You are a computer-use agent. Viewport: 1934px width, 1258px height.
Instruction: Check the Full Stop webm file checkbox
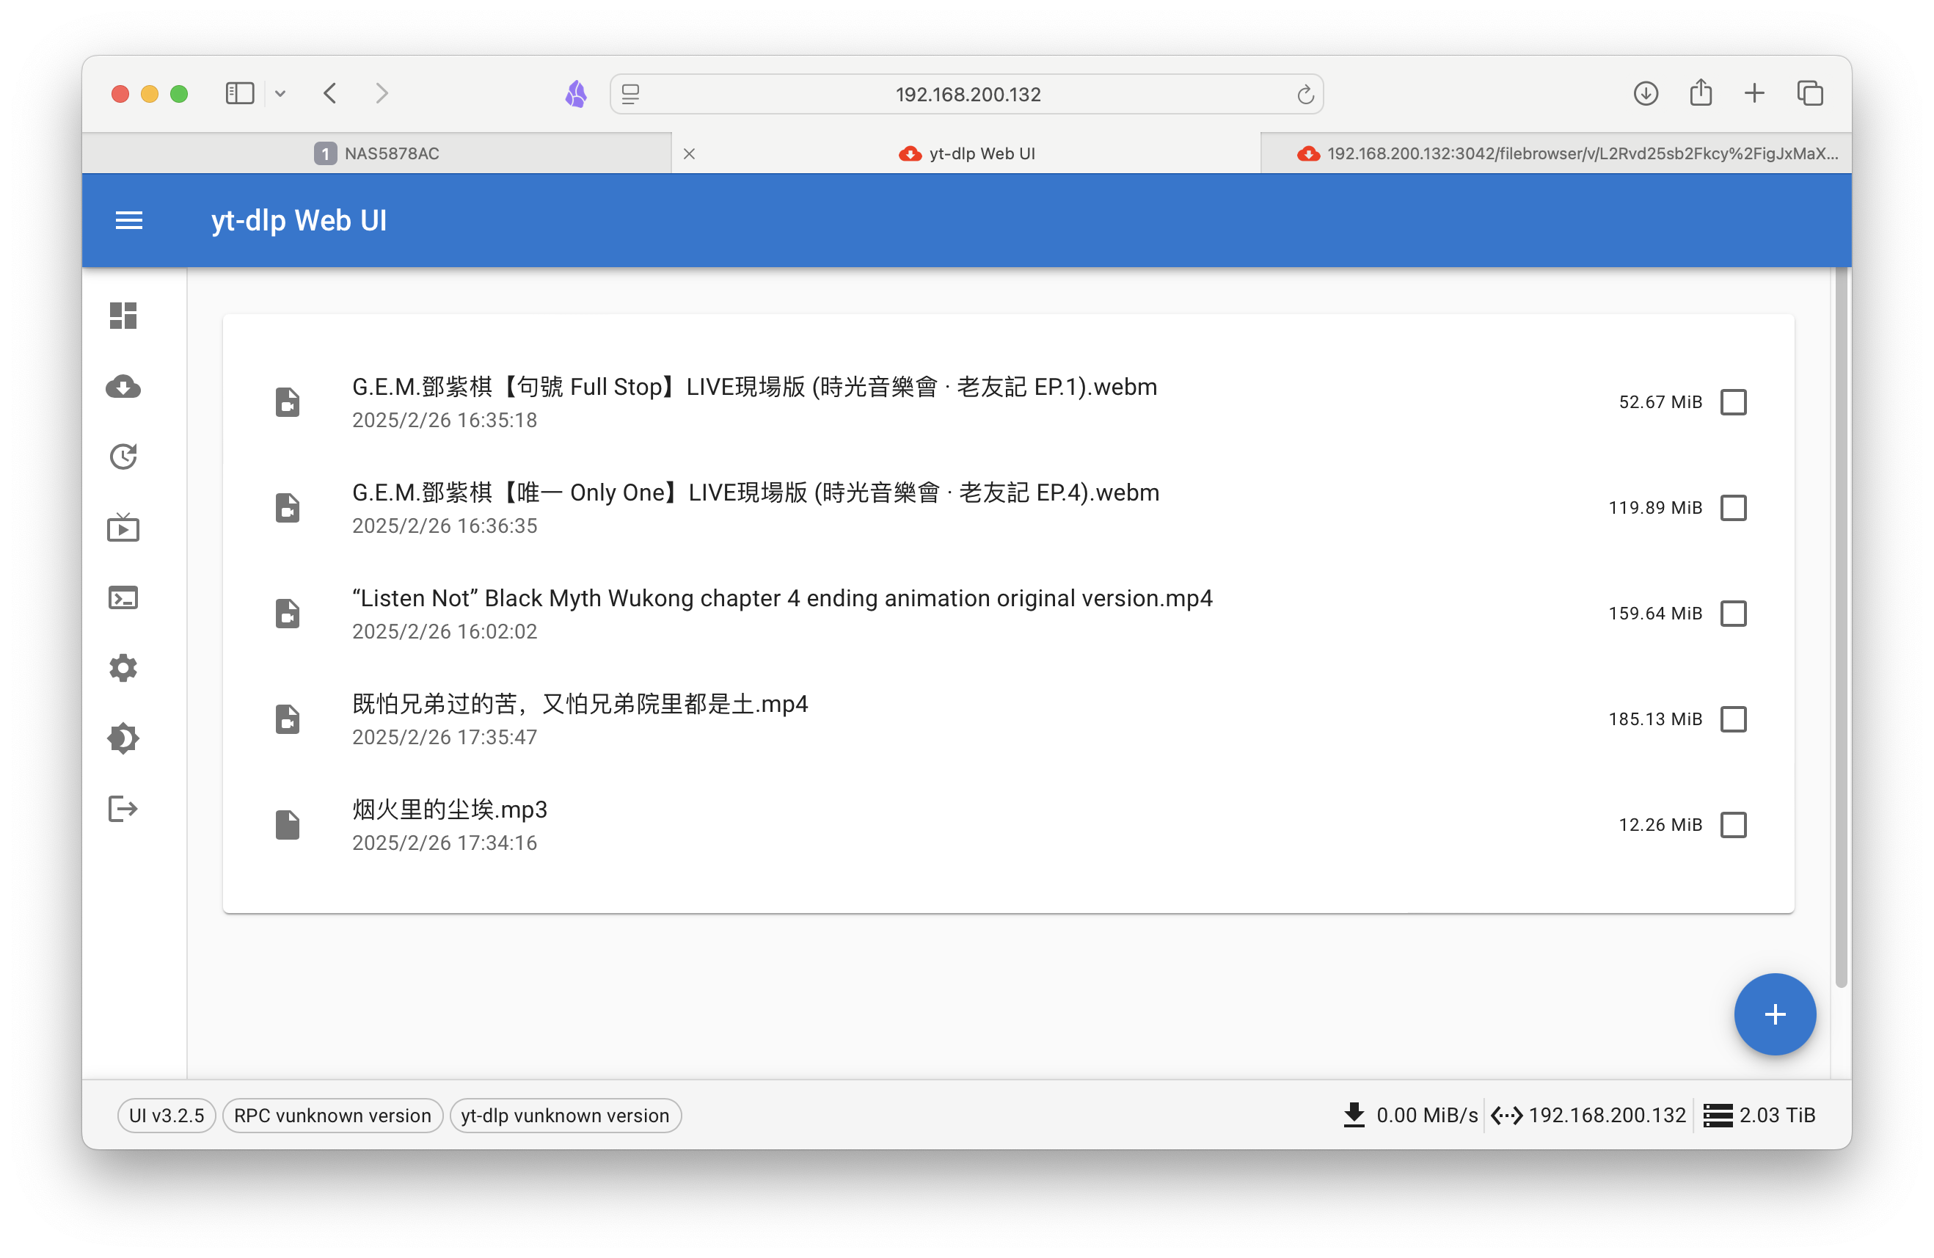point(1734,402)
